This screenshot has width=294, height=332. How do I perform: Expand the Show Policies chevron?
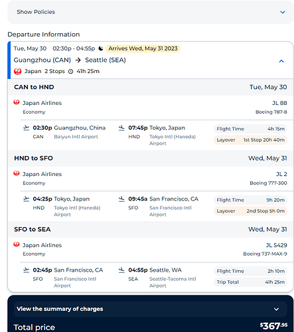pos(283,12)
